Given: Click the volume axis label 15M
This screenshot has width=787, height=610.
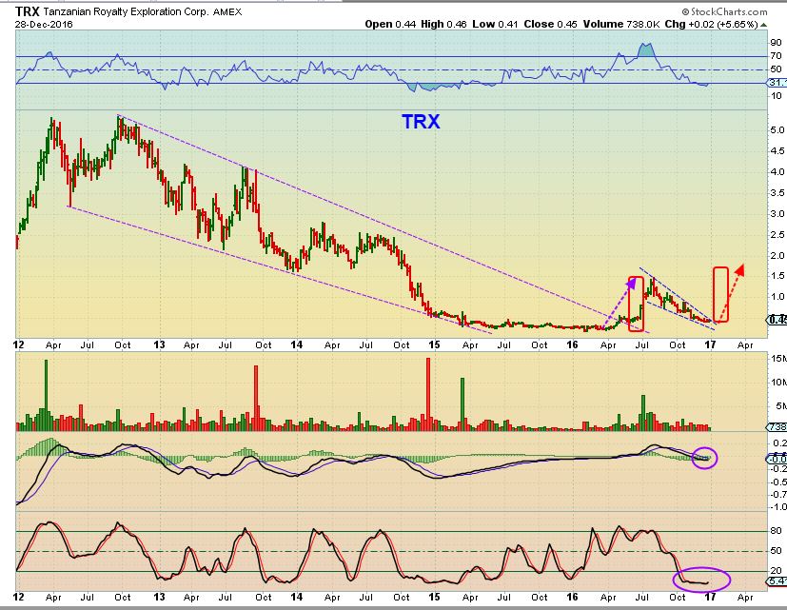Looking at the screenshot, I should tap(778, 359).
